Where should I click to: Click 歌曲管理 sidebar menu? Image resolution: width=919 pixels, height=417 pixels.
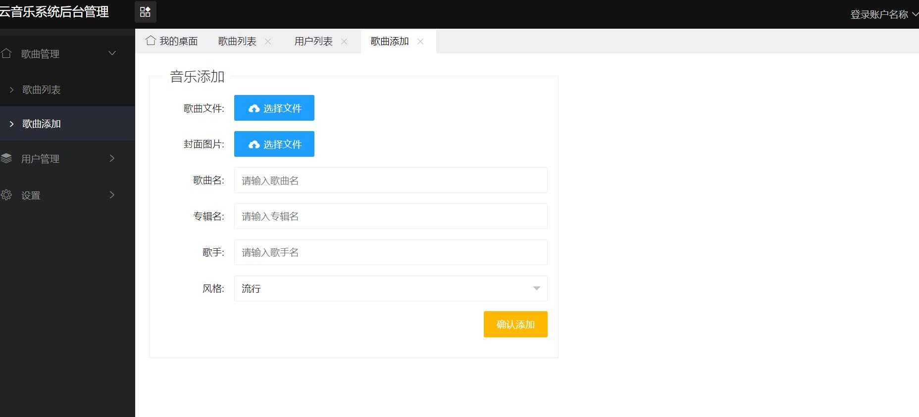(x=67, y=53)
